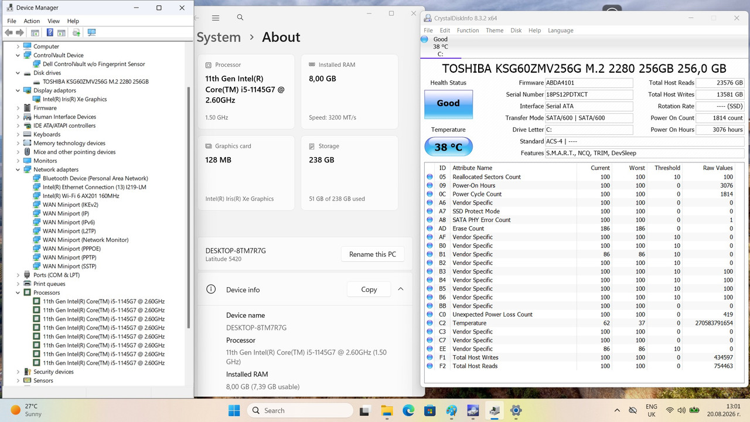Click the Wi-Fi icon in the tray
The width and height of the screenshot is (750, 422).
tap(670, 410)
